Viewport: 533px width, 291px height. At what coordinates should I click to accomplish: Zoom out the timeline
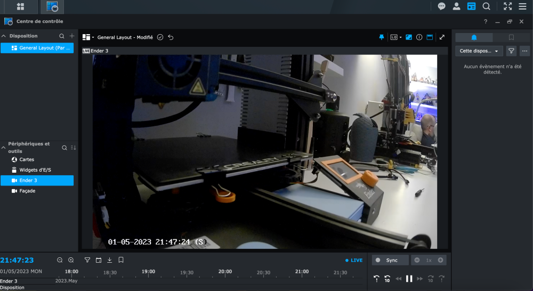(60, 260)
